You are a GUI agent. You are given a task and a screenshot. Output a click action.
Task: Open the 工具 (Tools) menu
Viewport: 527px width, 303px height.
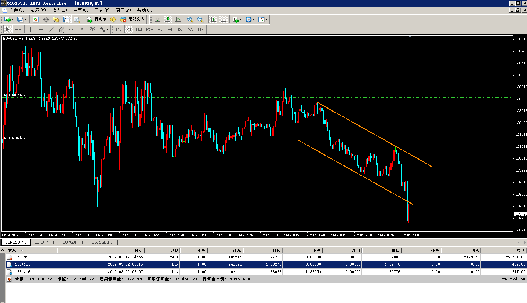[x=102, y=10]
